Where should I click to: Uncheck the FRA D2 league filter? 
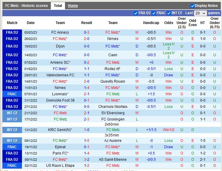pos(136,13)
